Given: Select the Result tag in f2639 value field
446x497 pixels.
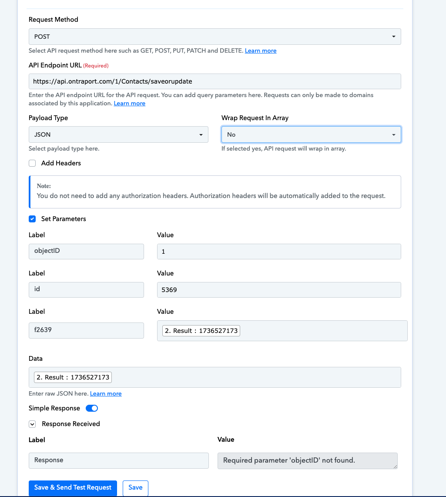Looking at the screenshot, I should [201, 331].
